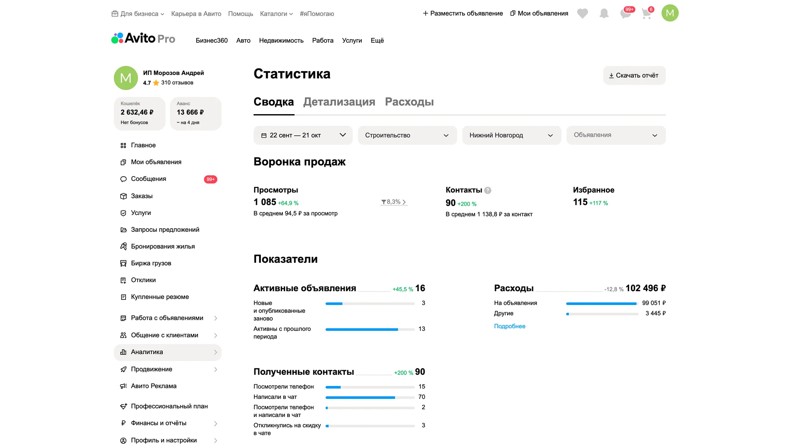
Task: Select the Сводка tab
Action: pos(274,102)
